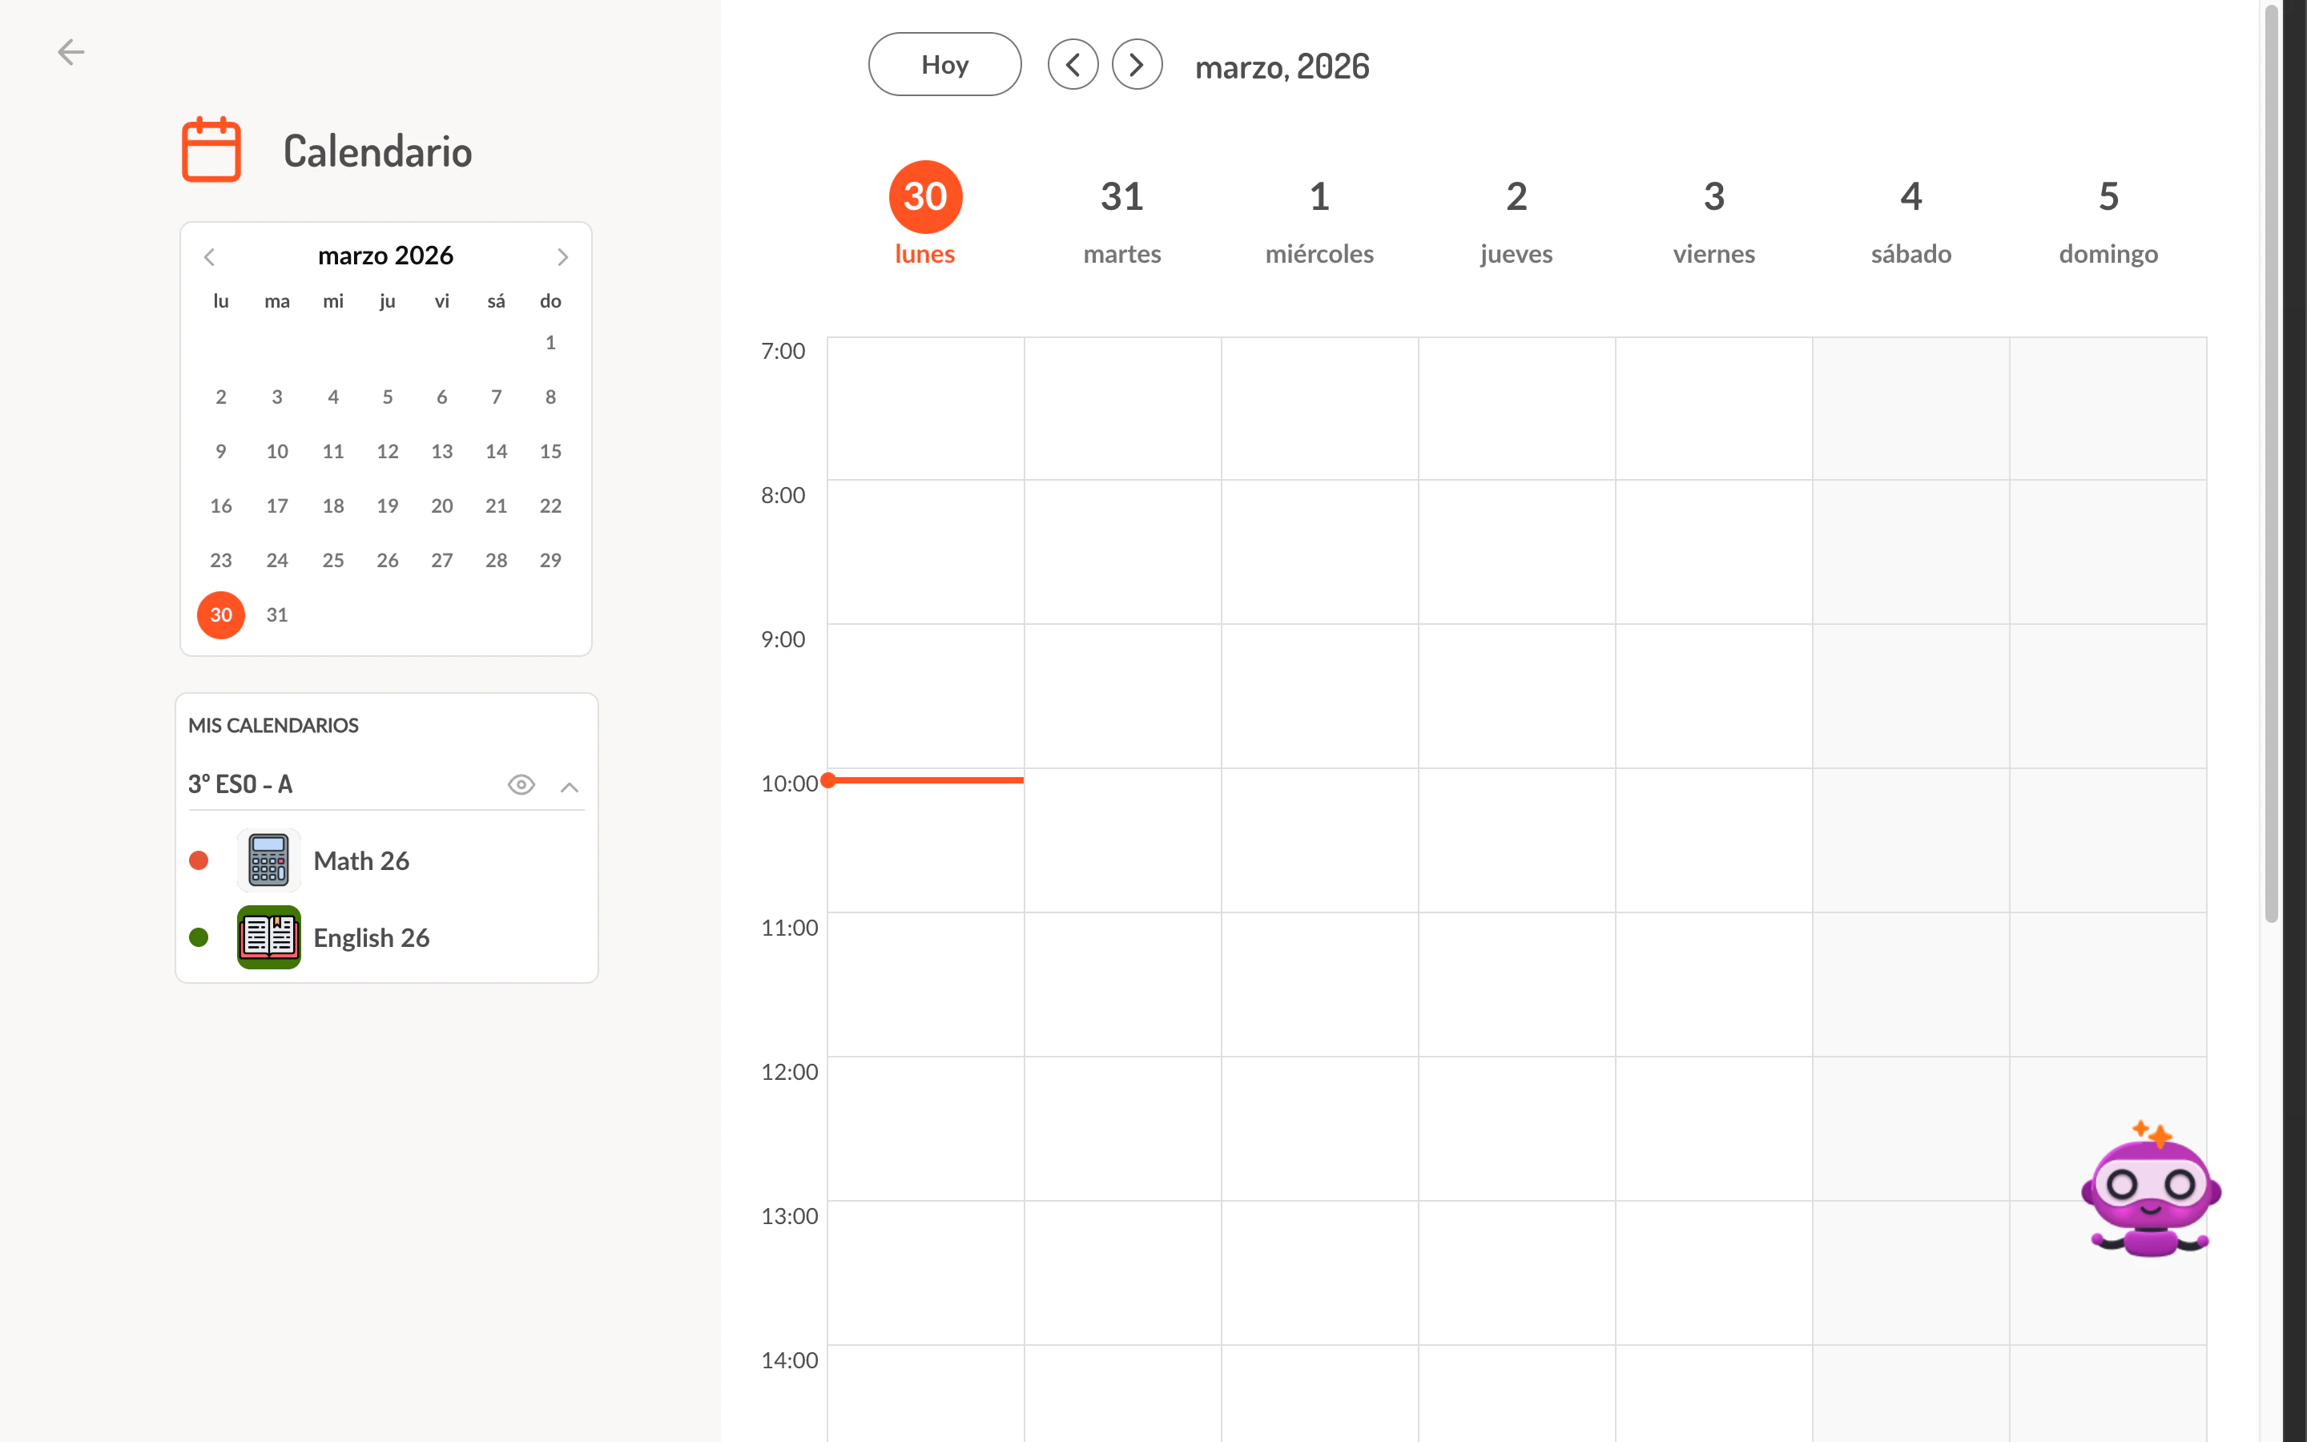Click the English 26 calendar label
Screen dimensions: 2307x1442
coord(371,937)
